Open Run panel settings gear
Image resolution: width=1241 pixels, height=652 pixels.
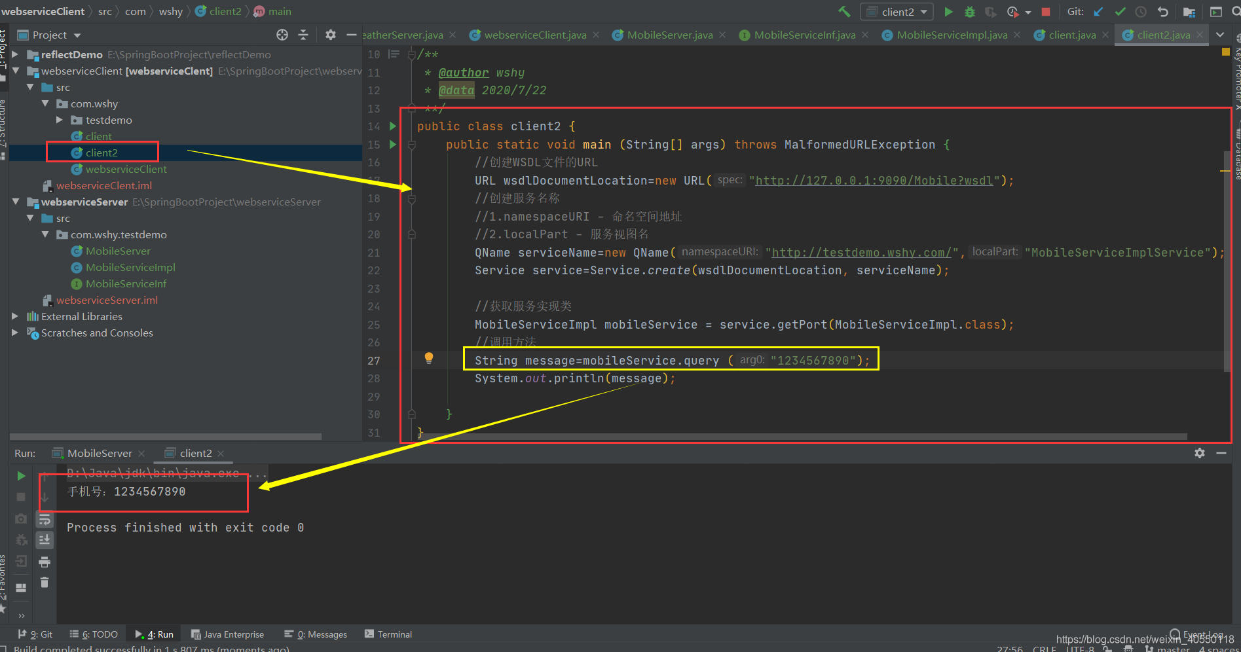(1200, 453)
